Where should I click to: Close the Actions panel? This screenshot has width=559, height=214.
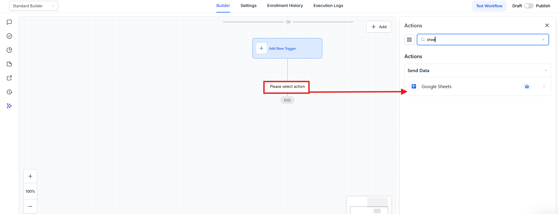click(x=547, y=25)
